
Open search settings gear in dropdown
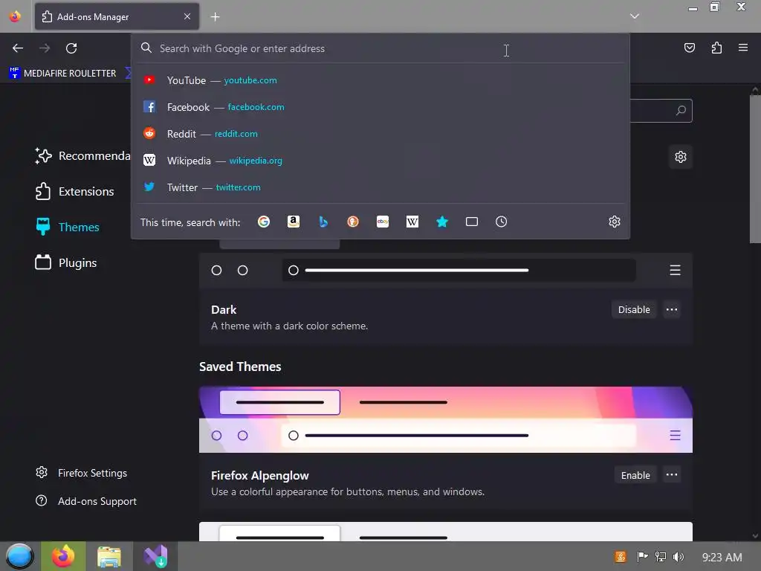[x=615, y=222]
